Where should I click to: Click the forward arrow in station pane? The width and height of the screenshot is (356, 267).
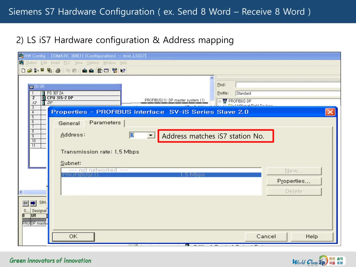tap(33, 203)
